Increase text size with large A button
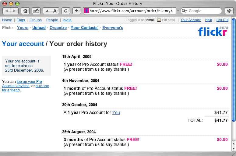The width and height of the screenshot is (236, 156). 55,11
